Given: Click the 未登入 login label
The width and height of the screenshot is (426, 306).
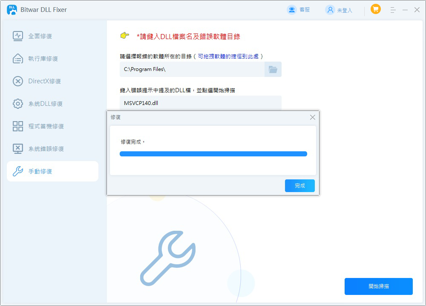Looking at the screenshot, I should pos(345,10).
